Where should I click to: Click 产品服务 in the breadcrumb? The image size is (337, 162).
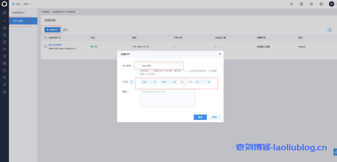pos(45,12)
